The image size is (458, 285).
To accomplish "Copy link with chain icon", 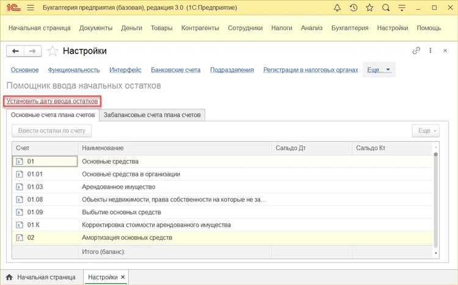I will click(416, 51).
